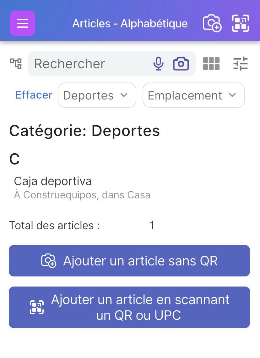Viewport: 260px width, 358px height.
Task: Tap the Articles - Alphabétique header title
Action: coord(130,24)
